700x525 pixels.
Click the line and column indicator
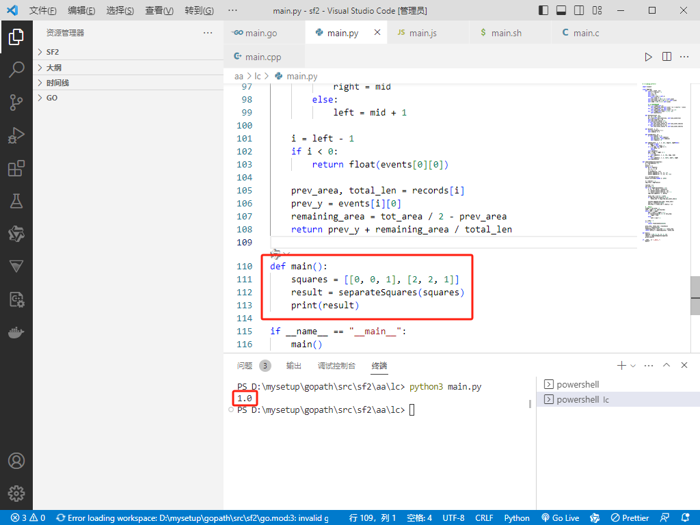(x=373, y=518)
